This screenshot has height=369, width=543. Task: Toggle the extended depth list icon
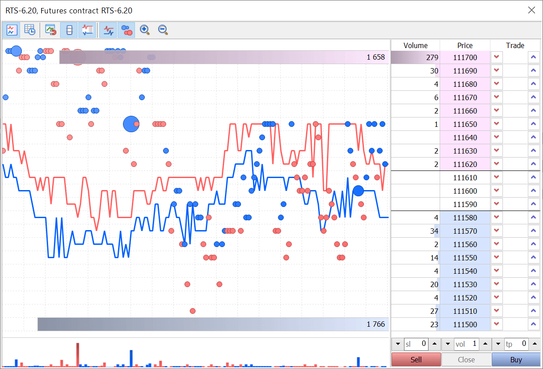point(87,30)
